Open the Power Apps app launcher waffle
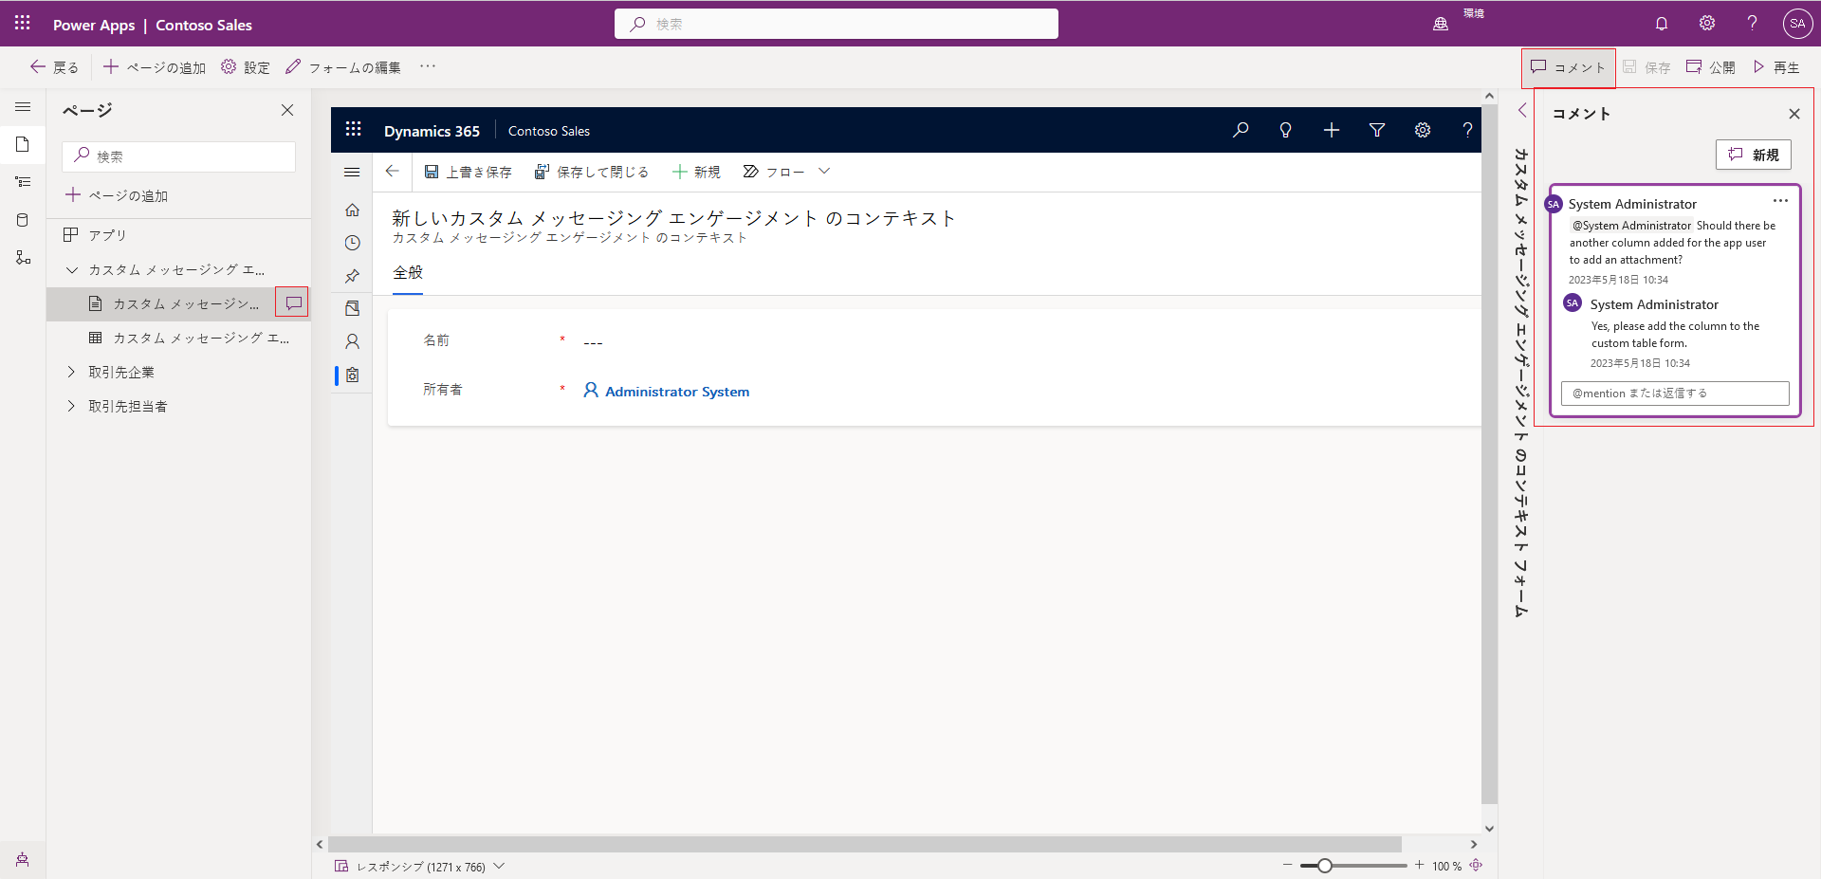Image resolution: width=1821 pixels, height=879 pixels. (x=23, y=24)
